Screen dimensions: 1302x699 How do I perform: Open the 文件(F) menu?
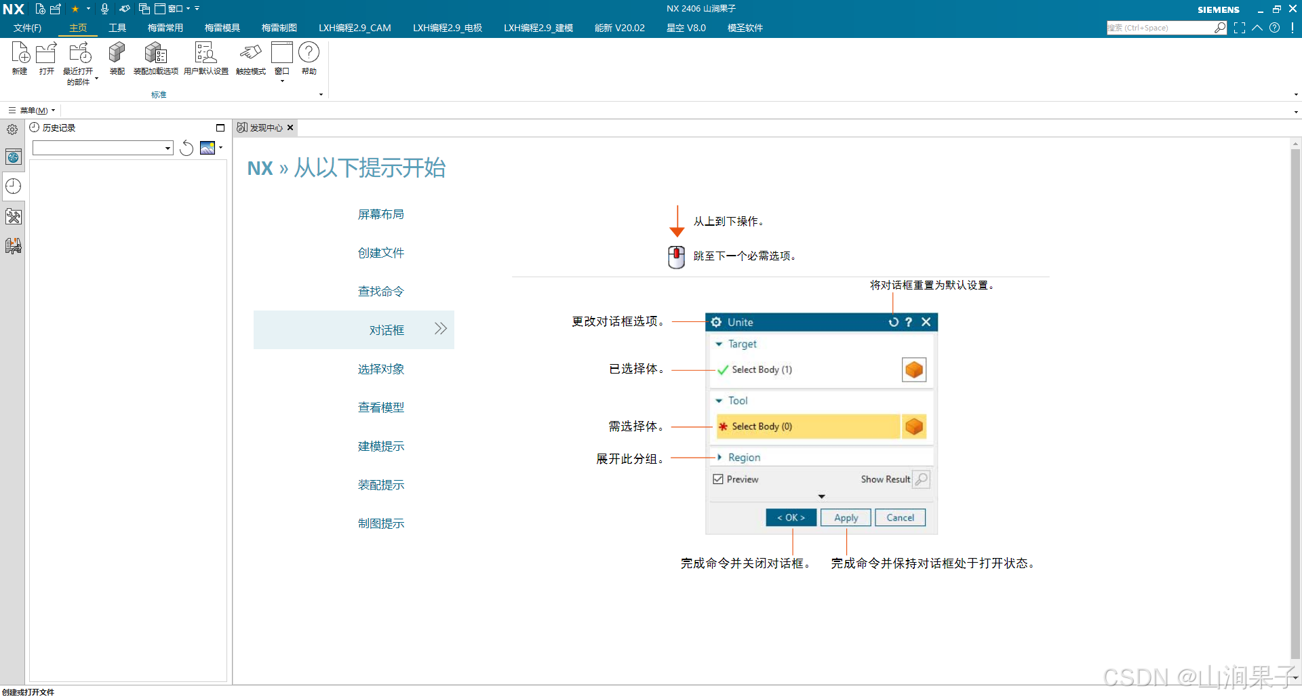click(x=27, y=28)
